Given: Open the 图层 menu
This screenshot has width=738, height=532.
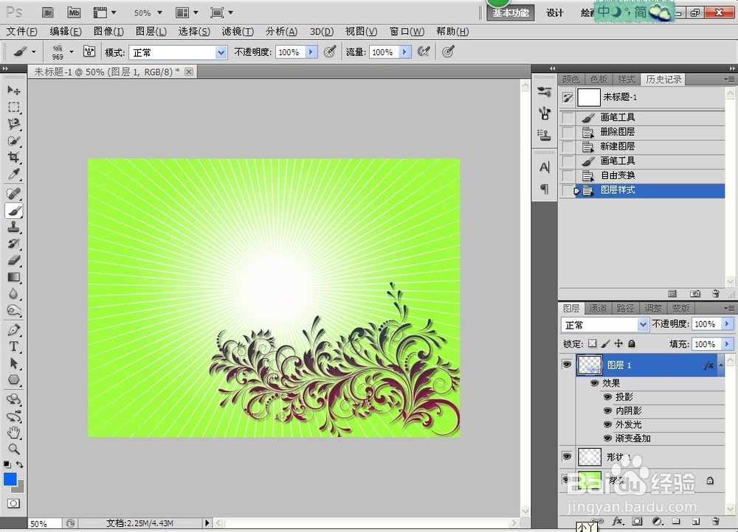Looking at the screenshot, I should pos(151,32).
